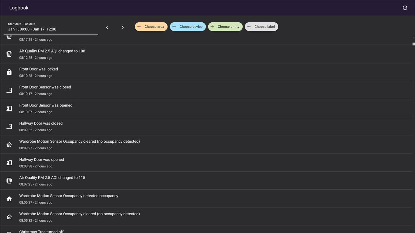Viewport: 415px width, 233px height.
Task: Open the Hallway Door was closed entry
Action: click(41, 124)
